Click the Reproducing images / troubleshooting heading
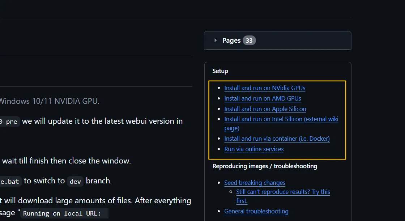Screen dimensions: 405x221 tap(265, 166)
